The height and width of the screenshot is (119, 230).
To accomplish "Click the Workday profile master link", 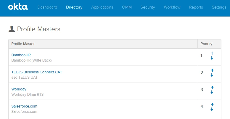I will click(x=19, y=89).
